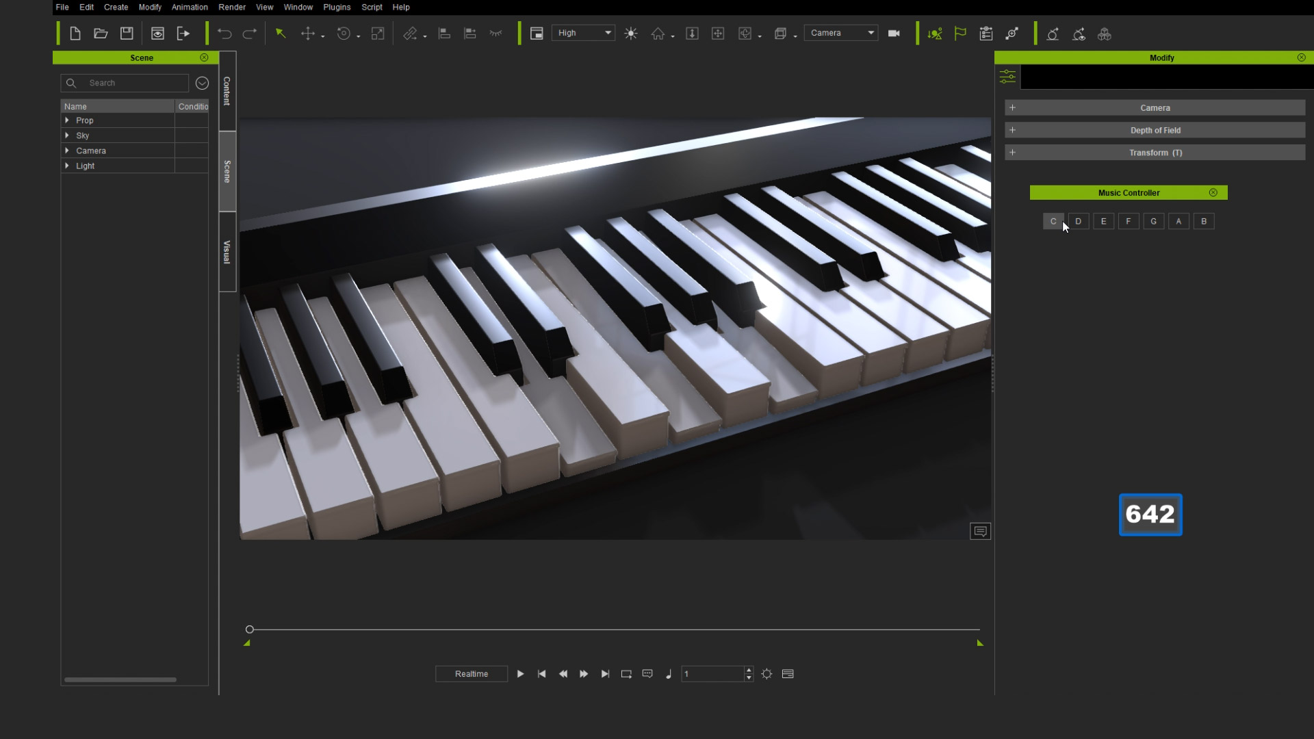Click the Realtime button
This screenshot has height=739, width=1314.
point(472,674)
